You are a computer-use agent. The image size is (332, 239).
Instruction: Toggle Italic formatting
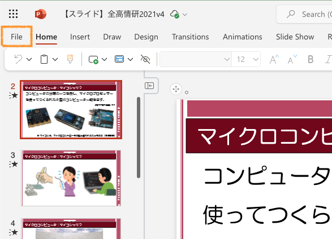pos(329,59)
